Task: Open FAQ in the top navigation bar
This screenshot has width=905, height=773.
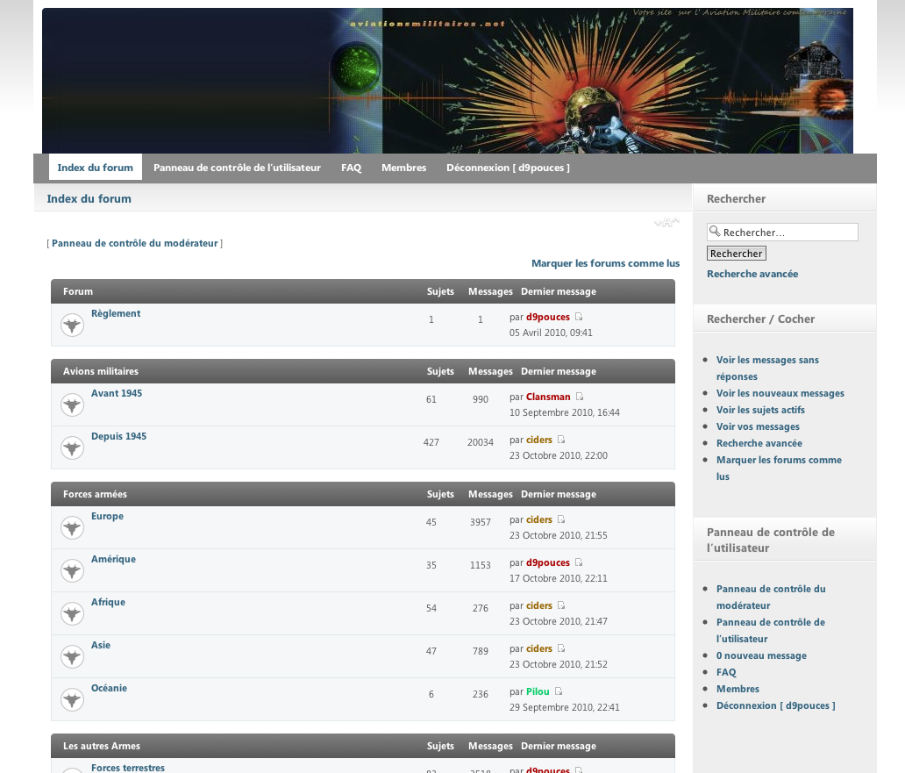Action: click(351, 168)
